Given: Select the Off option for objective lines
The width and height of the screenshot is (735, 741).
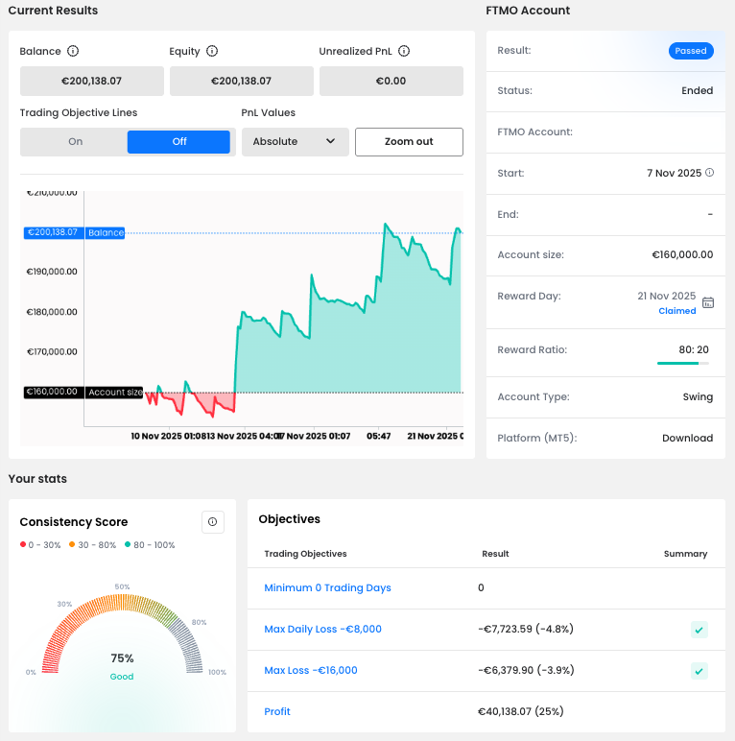Looking at the screenshot, I should (x=178, y=142).
